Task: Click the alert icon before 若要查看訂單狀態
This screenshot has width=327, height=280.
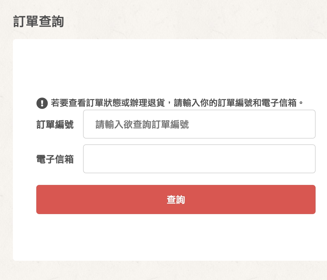Action: pos(42,103)
